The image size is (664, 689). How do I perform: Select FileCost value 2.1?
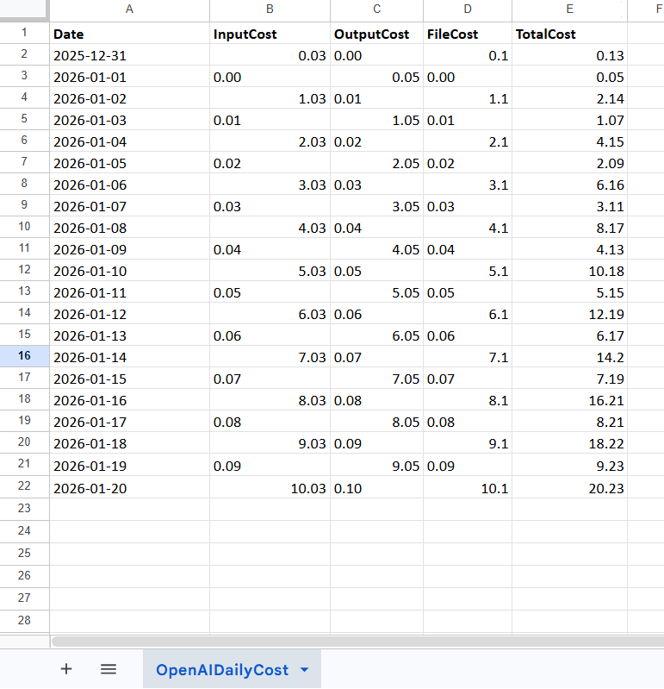click(x=468, y=141)
